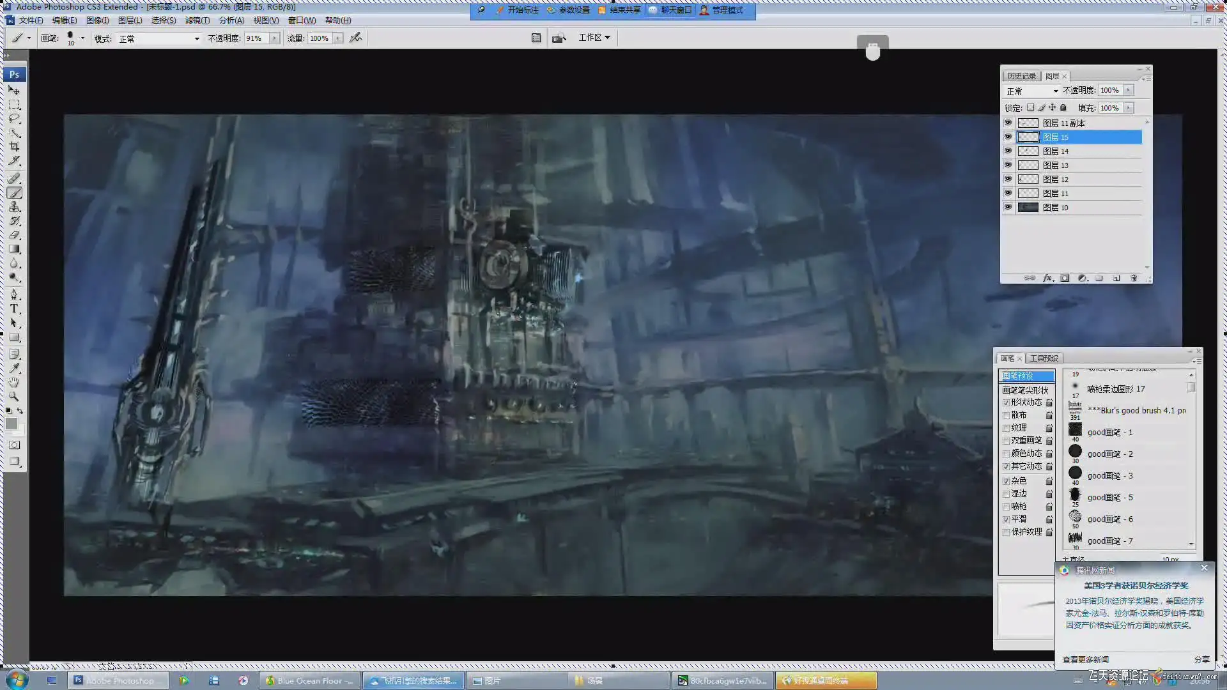1227x690 pixels.
Task: Open the brush 模式 blend mode dropdown
Action: pos(158,38)
